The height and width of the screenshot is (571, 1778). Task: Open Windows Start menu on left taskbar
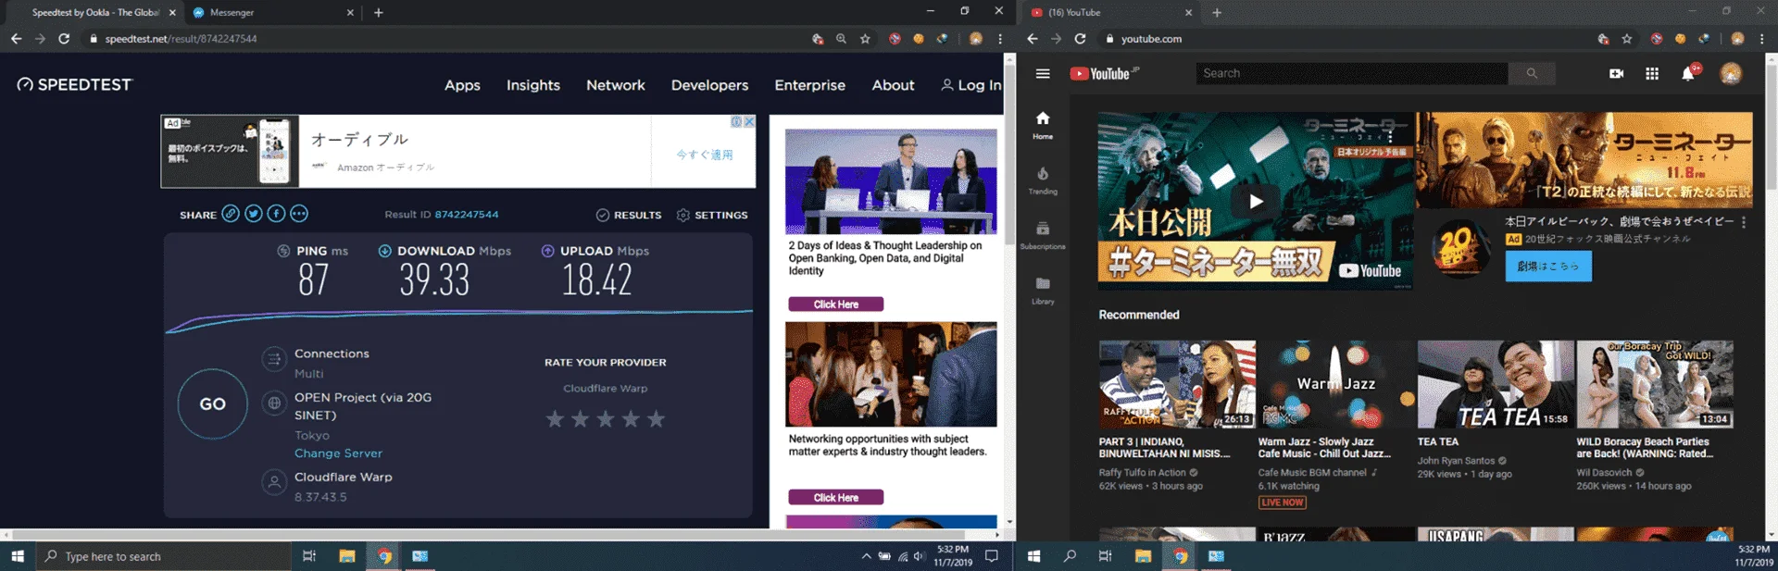17,556
